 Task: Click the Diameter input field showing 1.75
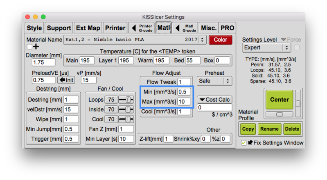pyautogui.click(x=43, y=62)
